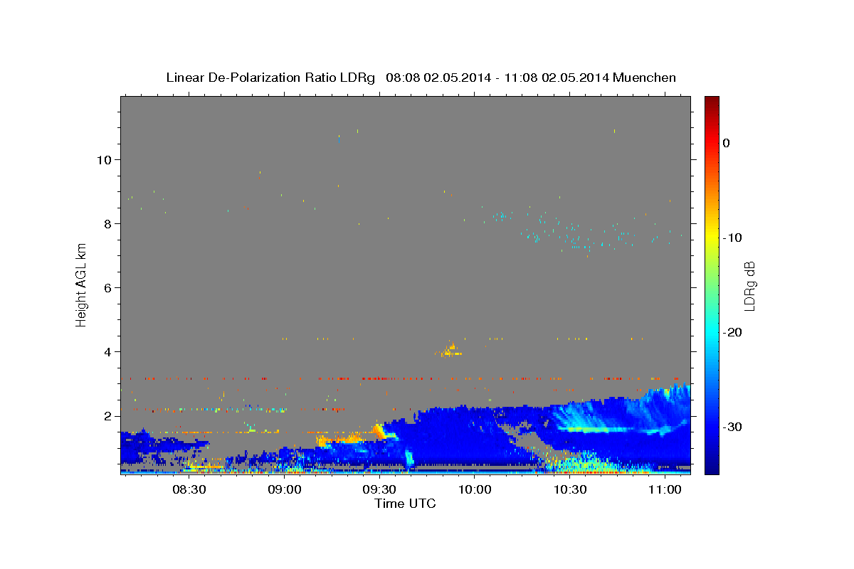Click the colorbar value -10
Image resolution: width=854 pixels, height=569 pixels.
coord(732,238)
